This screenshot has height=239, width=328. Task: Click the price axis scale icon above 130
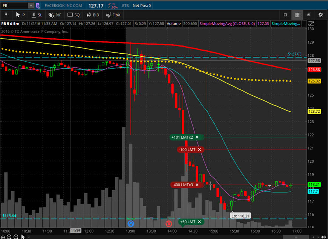tap(311, 24)
